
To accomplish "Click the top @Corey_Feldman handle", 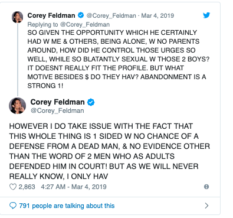I will 111,15.
